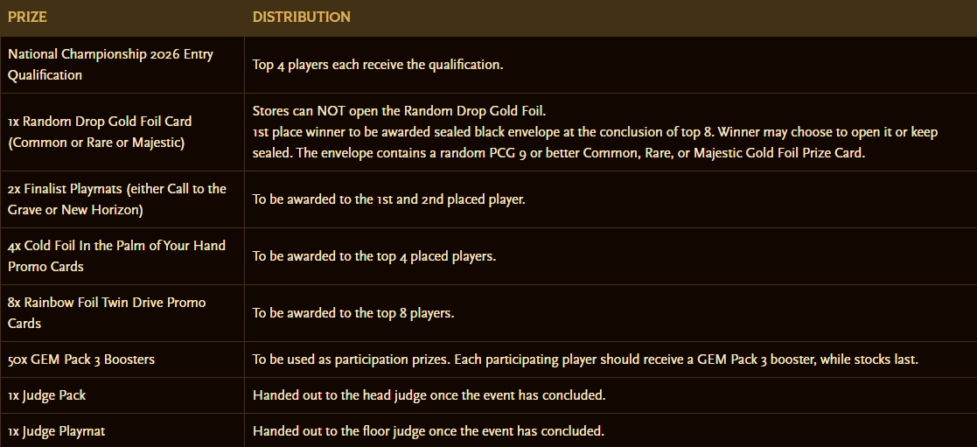Click the '1st and 2nd placed player' text
Viewport: 977px width, 447px height.
[x=389, y=199]
